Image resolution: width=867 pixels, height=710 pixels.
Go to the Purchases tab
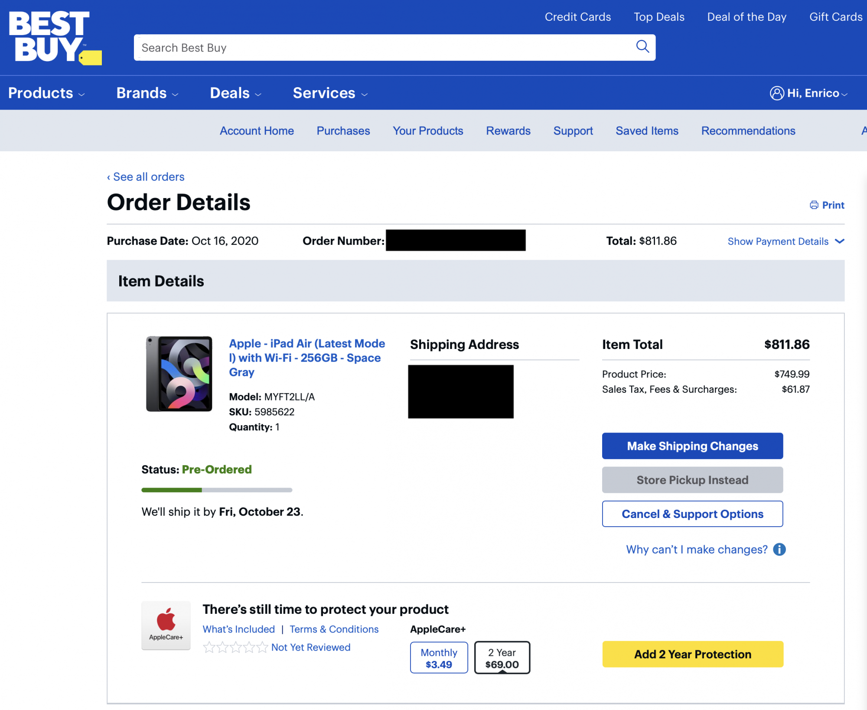(343, 131)
